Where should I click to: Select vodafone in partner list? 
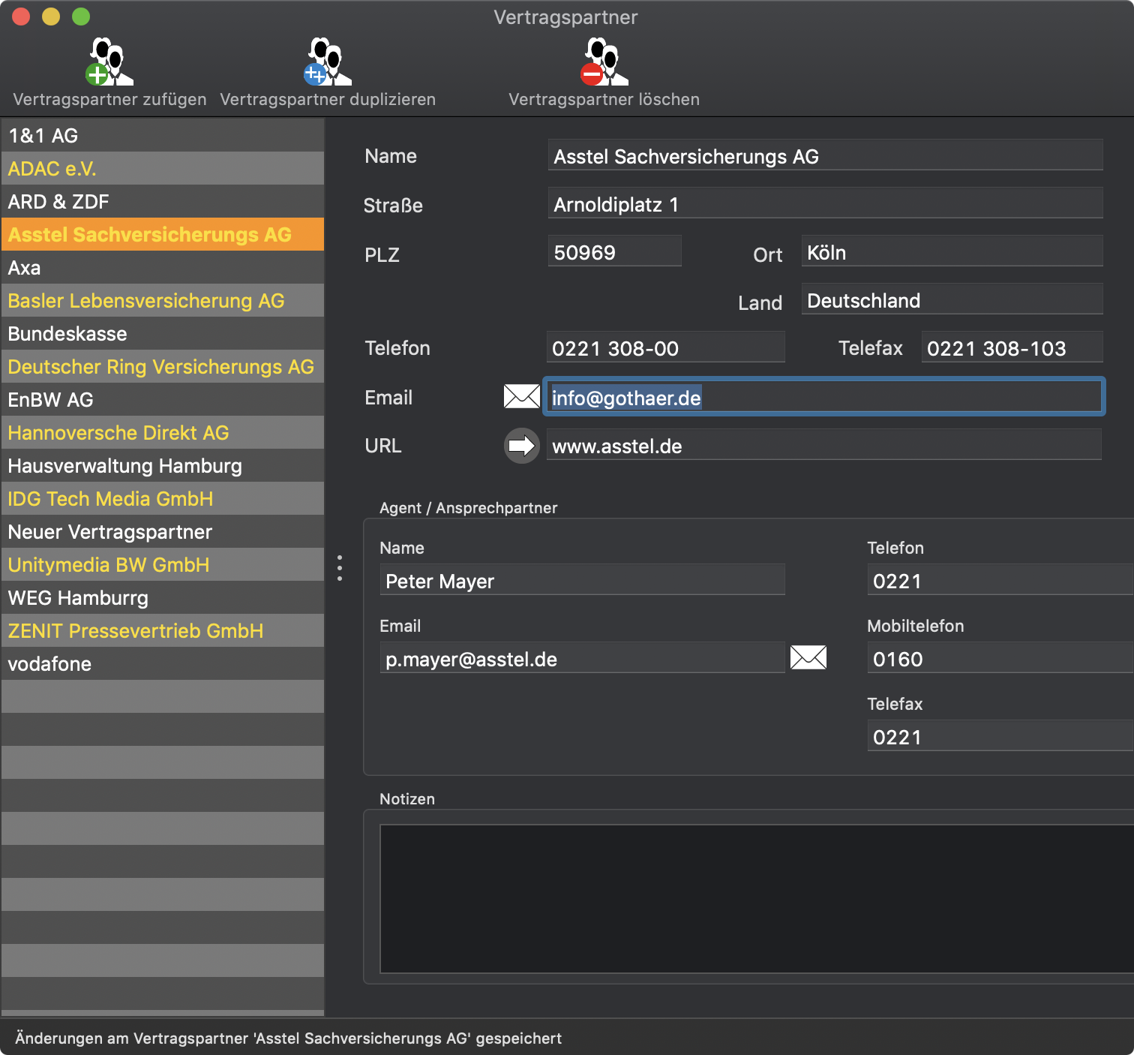tap(163, 663)
